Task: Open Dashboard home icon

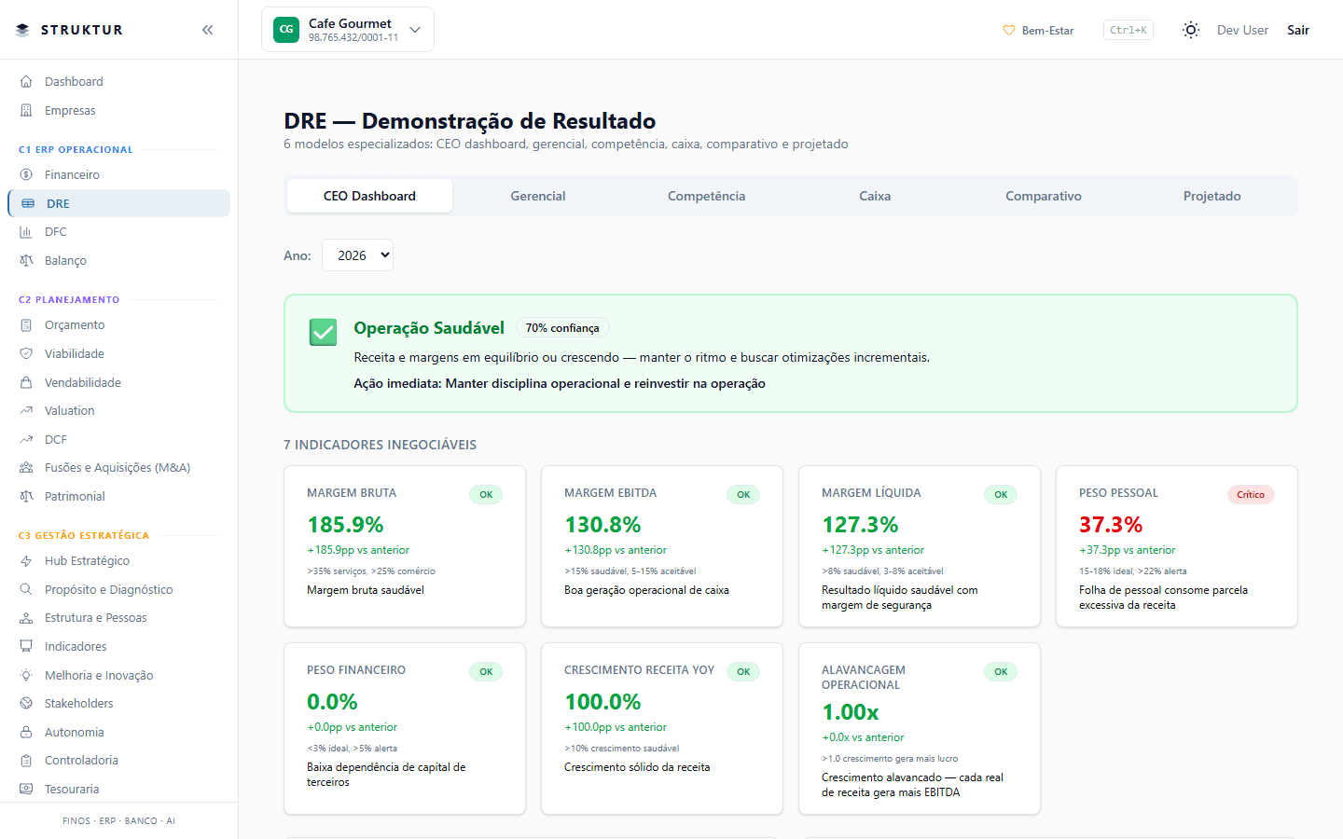Action: (26, 81)
